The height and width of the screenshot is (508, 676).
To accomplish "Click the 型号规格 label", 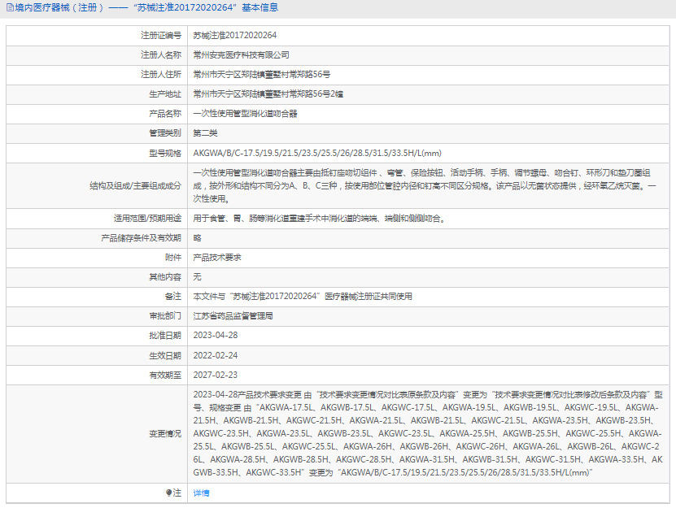I will pos(165,153).
